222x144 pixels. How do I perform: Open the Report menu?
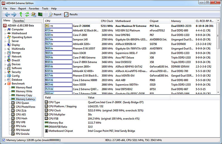click(22, 9)
